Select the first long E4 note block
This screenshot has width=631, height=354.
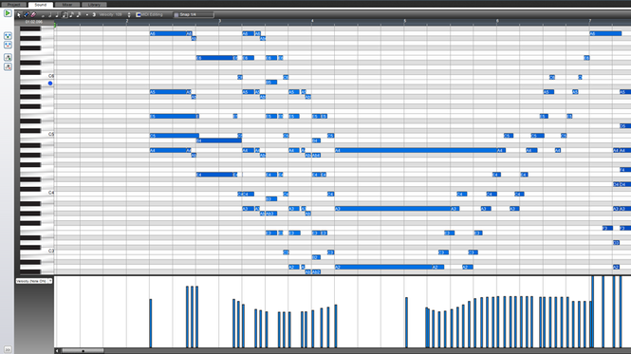tap(214, 175)
